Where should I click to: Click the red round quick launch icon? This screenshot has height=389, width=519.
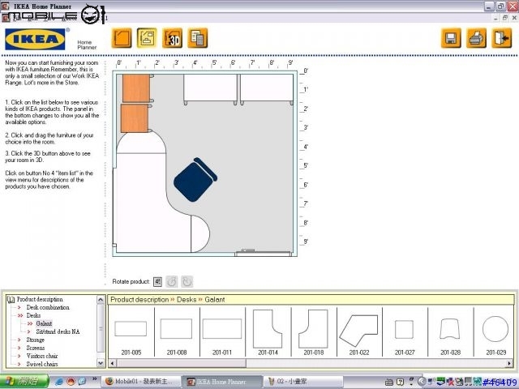(71, 382)
